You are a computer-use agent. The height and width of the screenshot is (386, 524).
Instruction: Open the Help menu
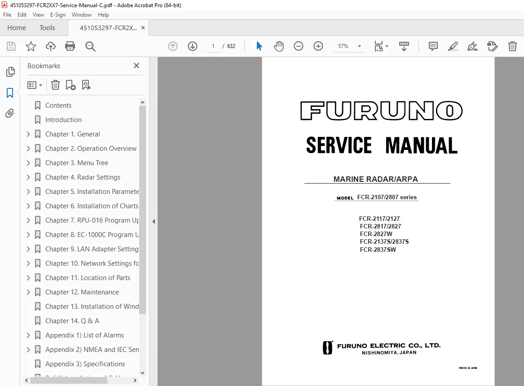(x=103, y=15)
